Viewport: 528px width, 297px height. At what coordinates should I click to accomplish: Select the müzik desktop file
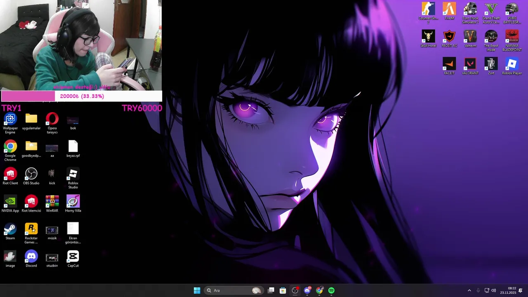[52, 232]
